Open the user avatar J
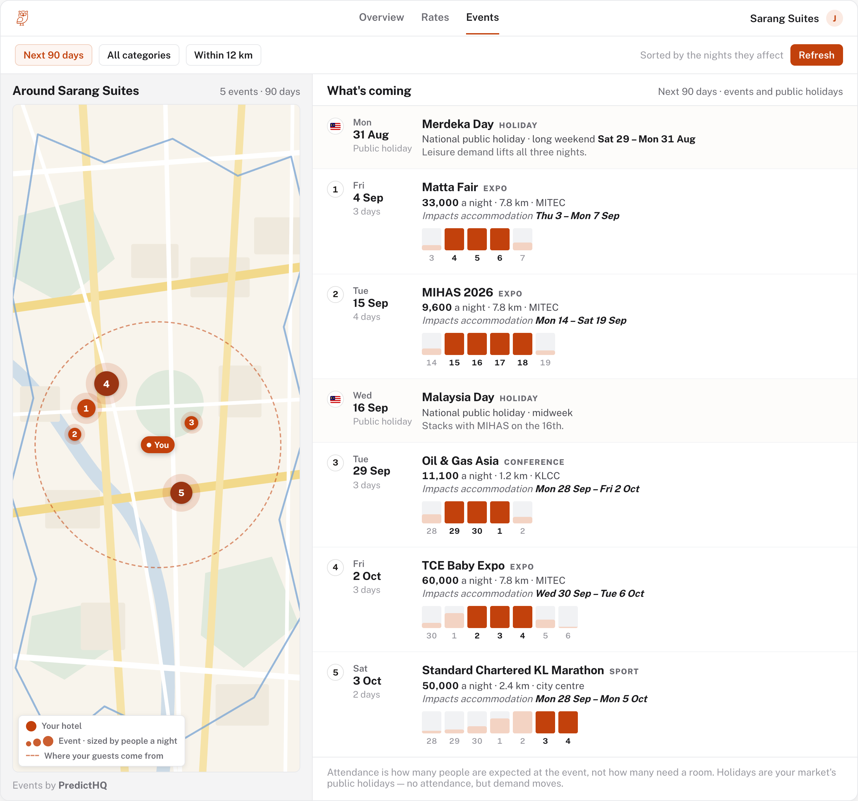 pos(834,18)
